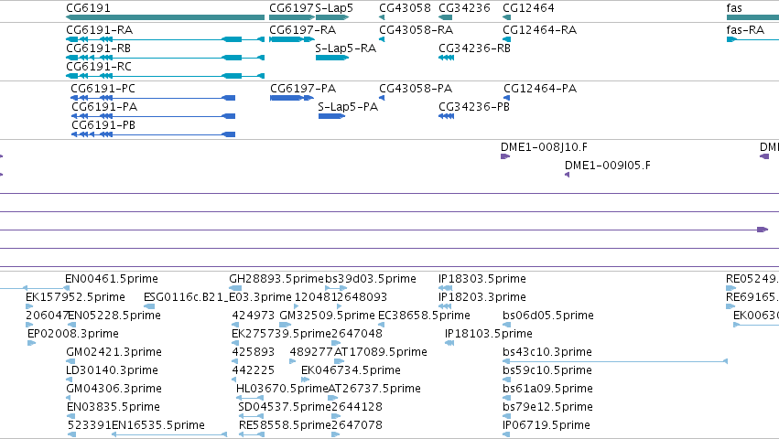Click the CG6191 gene label
The height and width of the screenshot is (439, 779).
pyautogui.click(x=89, y=8)
